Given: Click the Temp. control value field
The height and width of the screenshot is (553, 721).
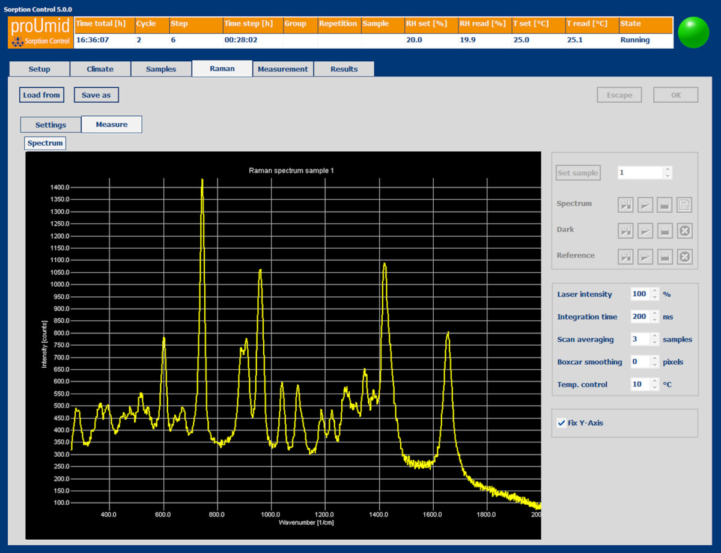Looking at the screenshot, I should (x=640, y=385).
